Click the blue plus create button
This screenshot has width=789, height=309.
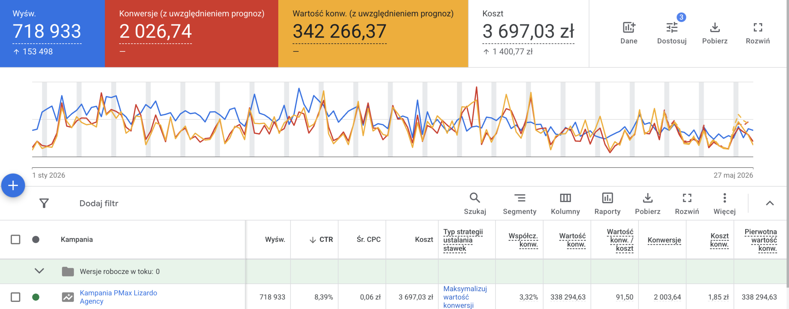pos(13,185)
